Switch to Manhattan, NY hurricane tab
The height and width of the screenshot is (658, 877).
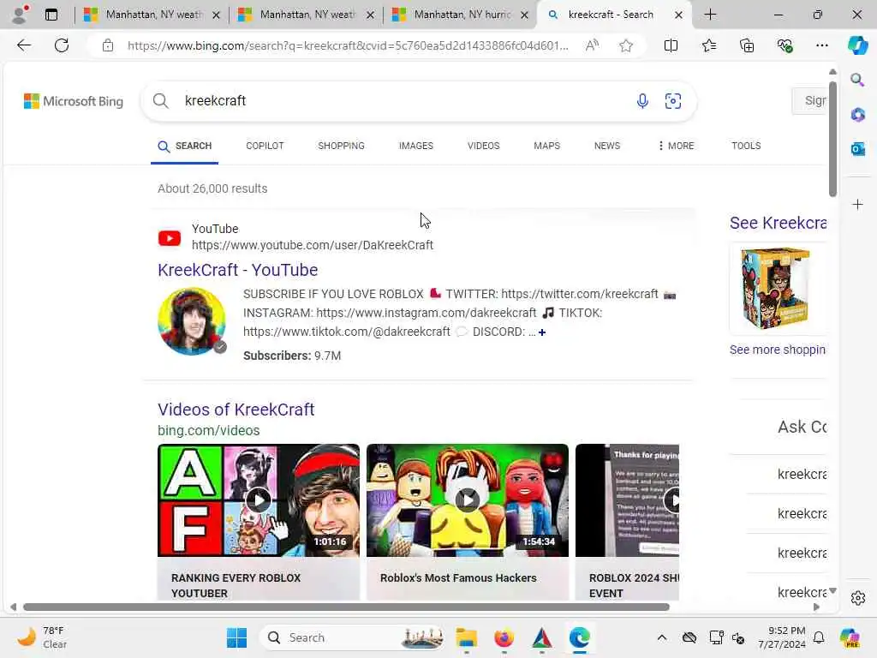click(461, 15)
